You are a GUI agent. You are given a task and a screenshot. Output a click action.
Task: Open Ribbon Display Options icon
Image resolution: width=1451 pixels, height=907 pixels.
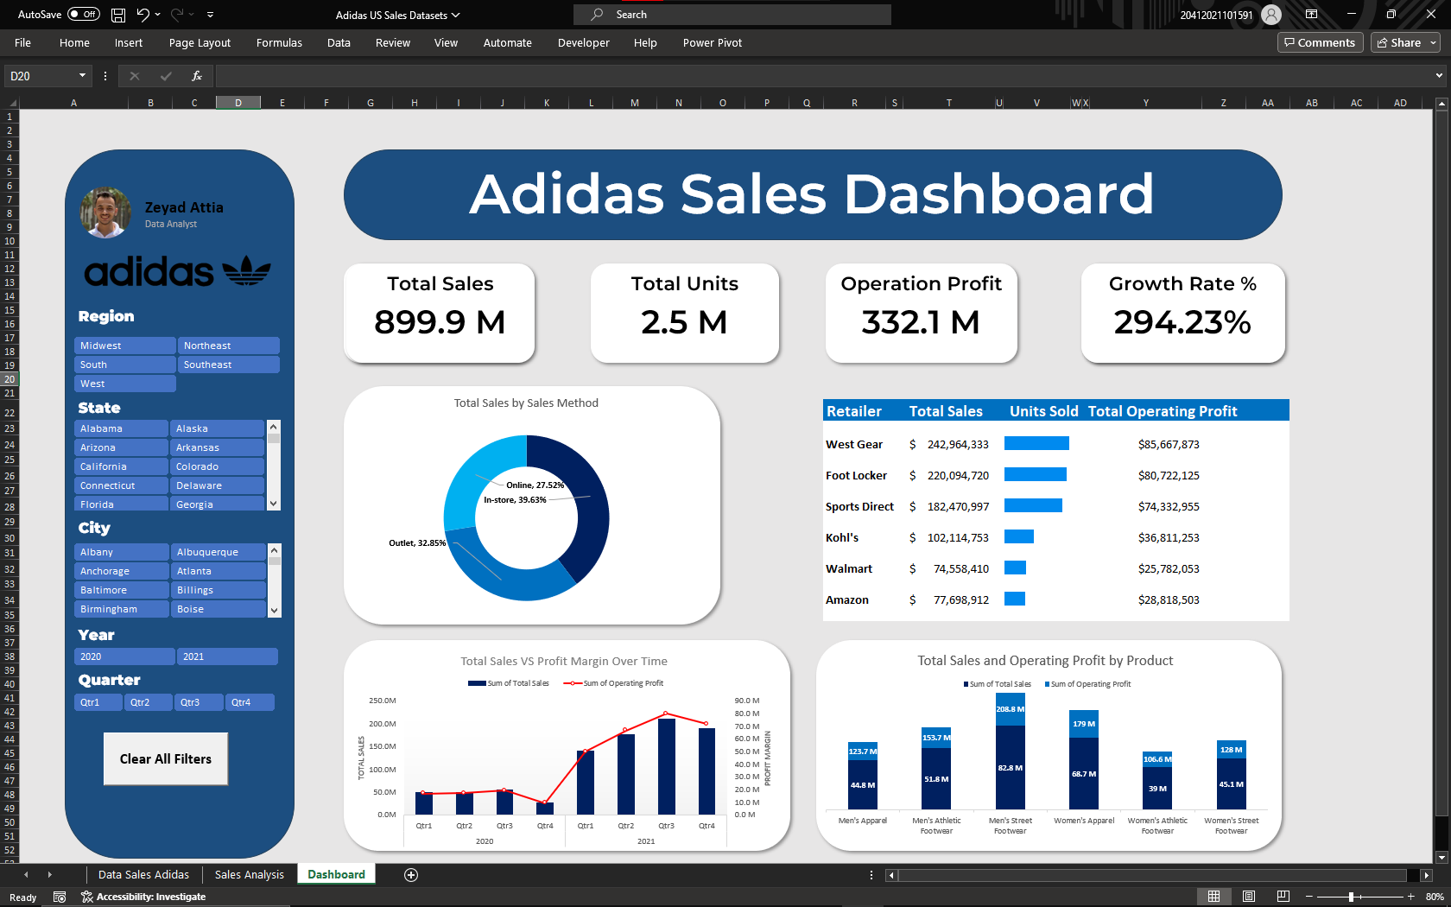[x=1311, y=15]
